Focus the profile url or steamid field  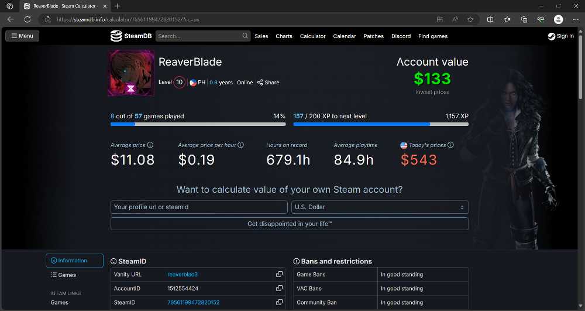click(x=199, y=207)
